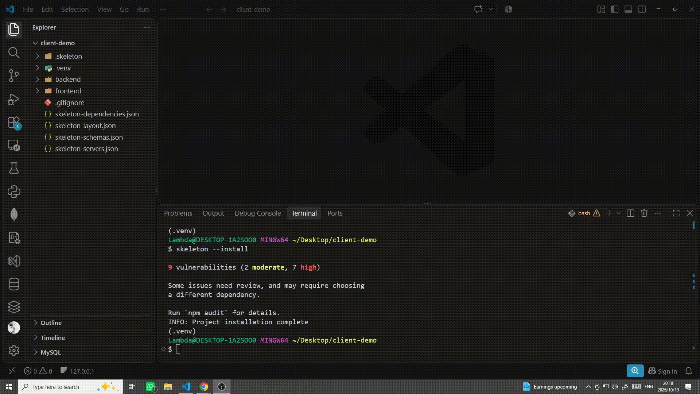The image size is (700, 394).
Task: Open Extensions view with badge
Action: 14,123
